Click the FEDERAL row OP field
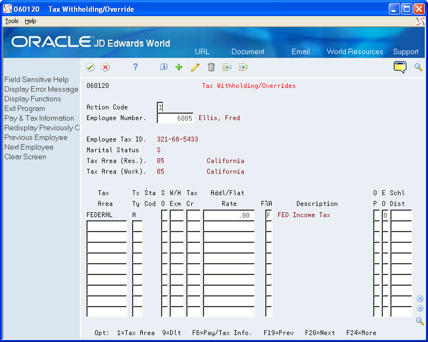The image size is (428, 342). click(376, 215)
